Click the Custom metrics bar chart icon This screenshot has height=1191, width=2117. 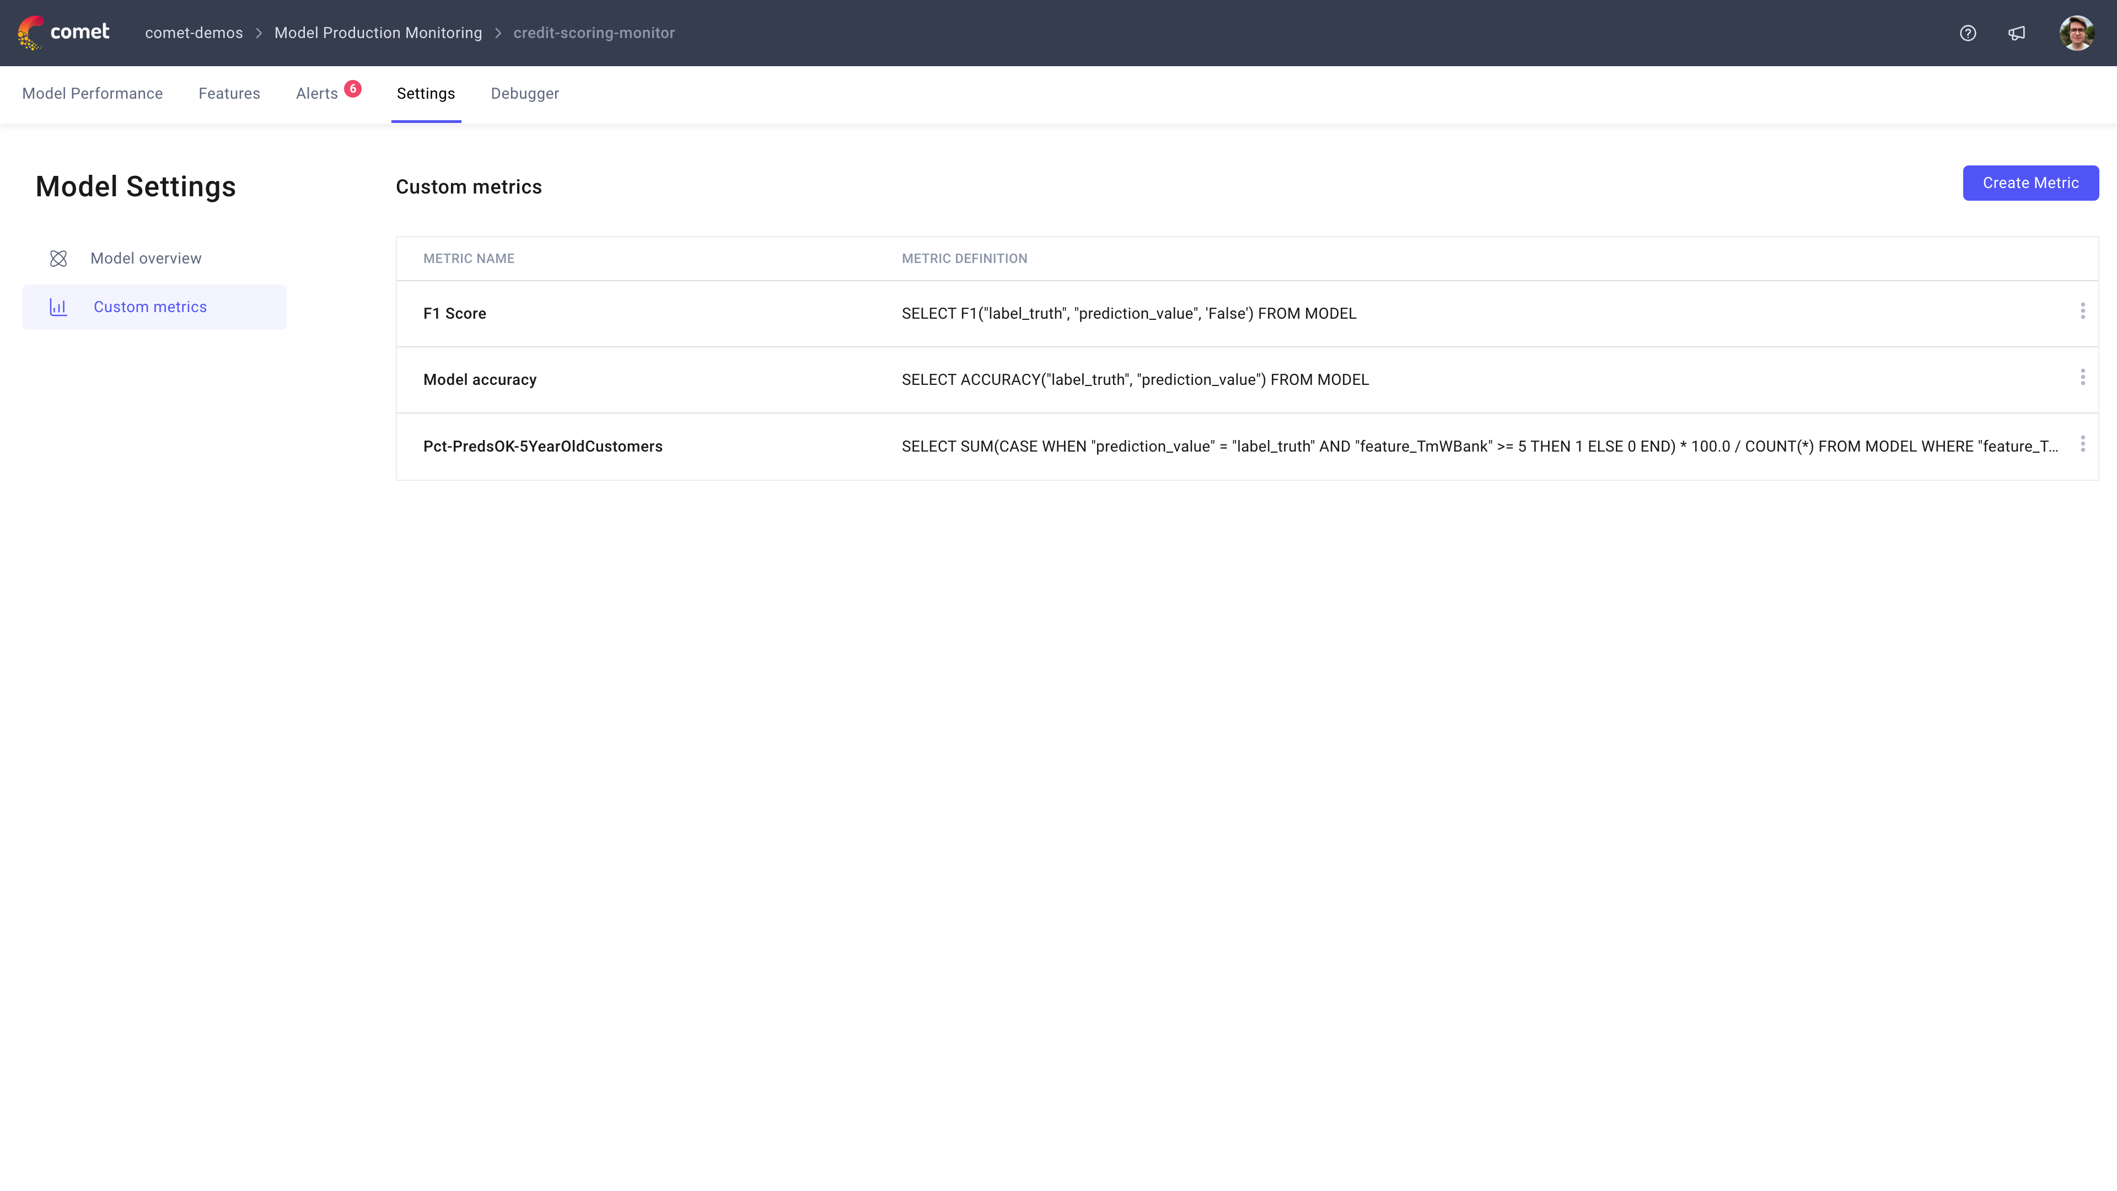coord(57,307)
